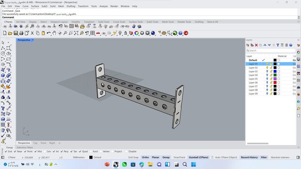Click the Zoom Extents icon

(76, 33)
